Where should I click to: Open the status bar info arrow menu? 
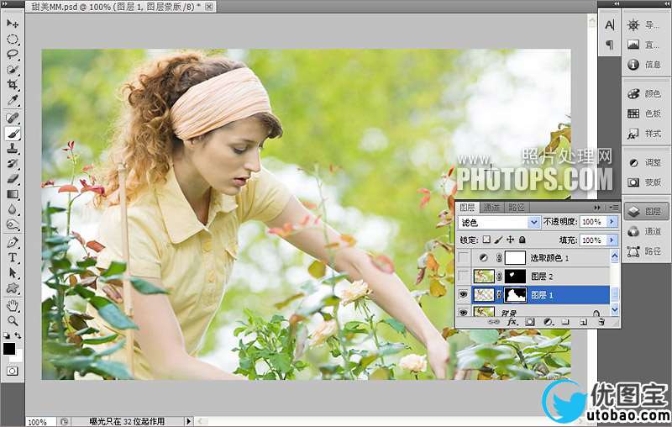click(188, 421)
